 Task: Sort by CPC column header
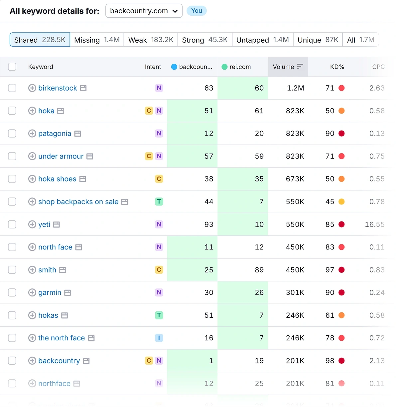tap(378, 67)
